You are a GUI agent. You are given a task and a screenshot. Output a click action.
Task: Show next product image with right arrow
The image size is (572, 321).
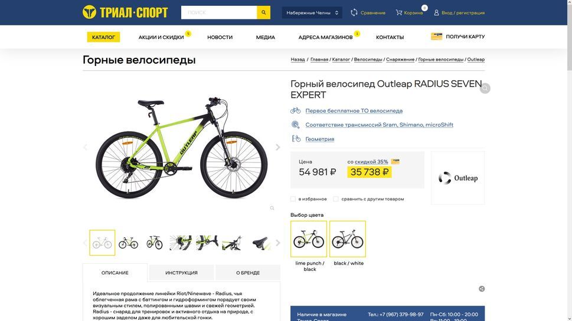pyautogui.click(x=278, y=147)
